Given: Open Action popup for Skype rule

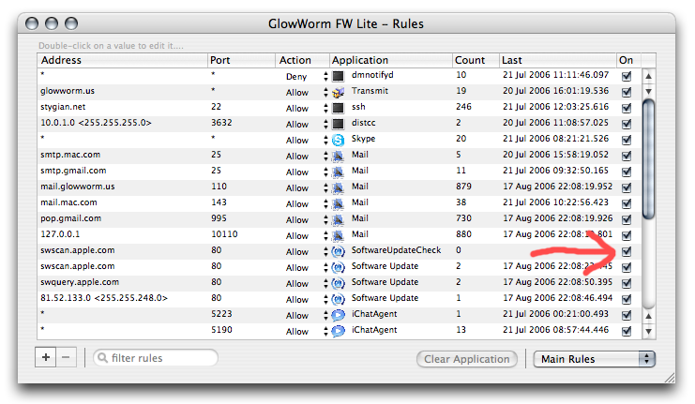Looking at the screenshot, I should (x=325, y=140).
